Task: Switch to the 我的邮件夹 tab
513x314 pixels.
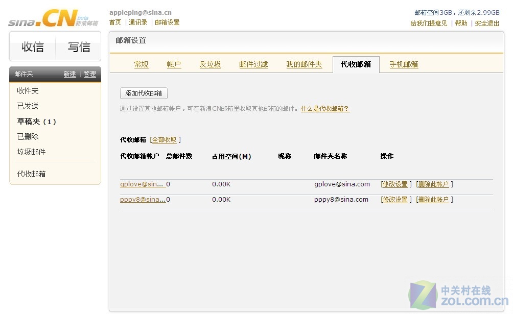Action: click(304, 64)
